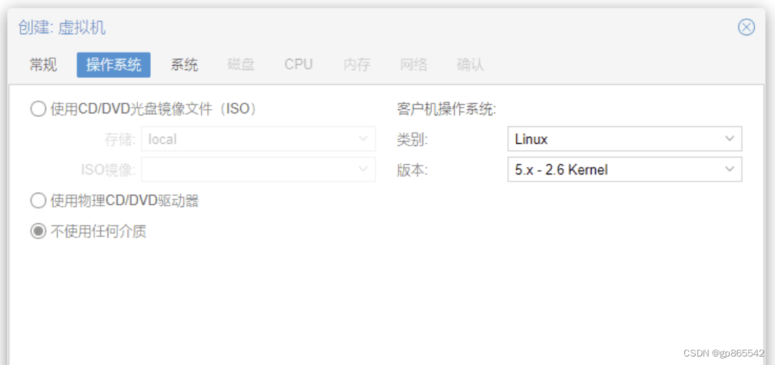Select the 网络 tab
The image size is (775, 365).
pos(414,65)
